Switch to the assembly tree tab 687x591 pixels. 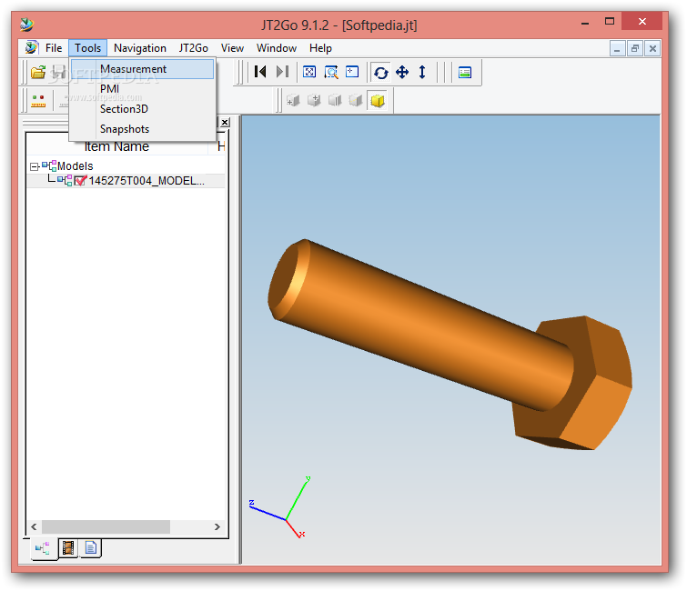(x=43, y=548)
